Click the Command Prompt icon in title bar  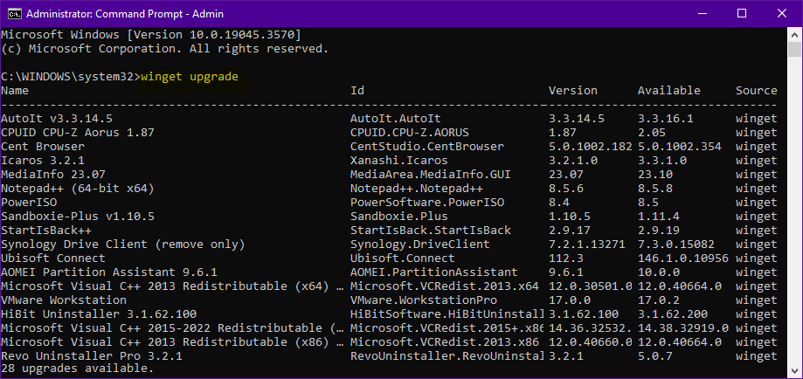12,13
